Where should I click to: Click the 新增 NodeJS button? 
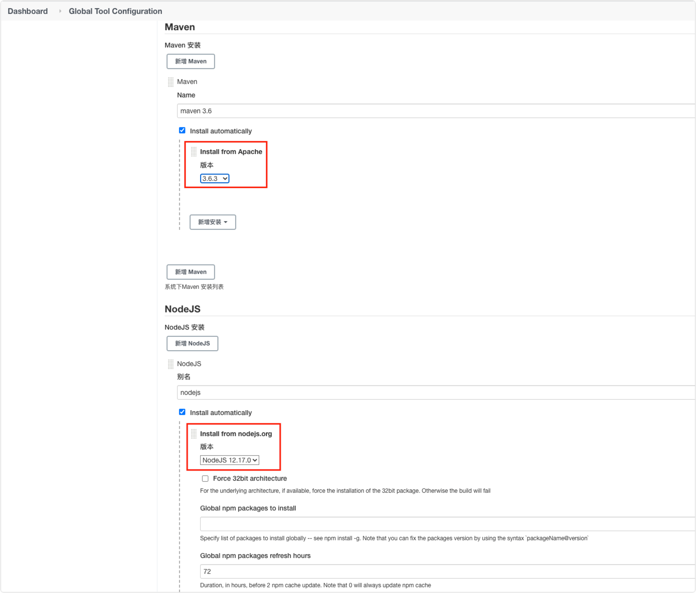[192, 344]
